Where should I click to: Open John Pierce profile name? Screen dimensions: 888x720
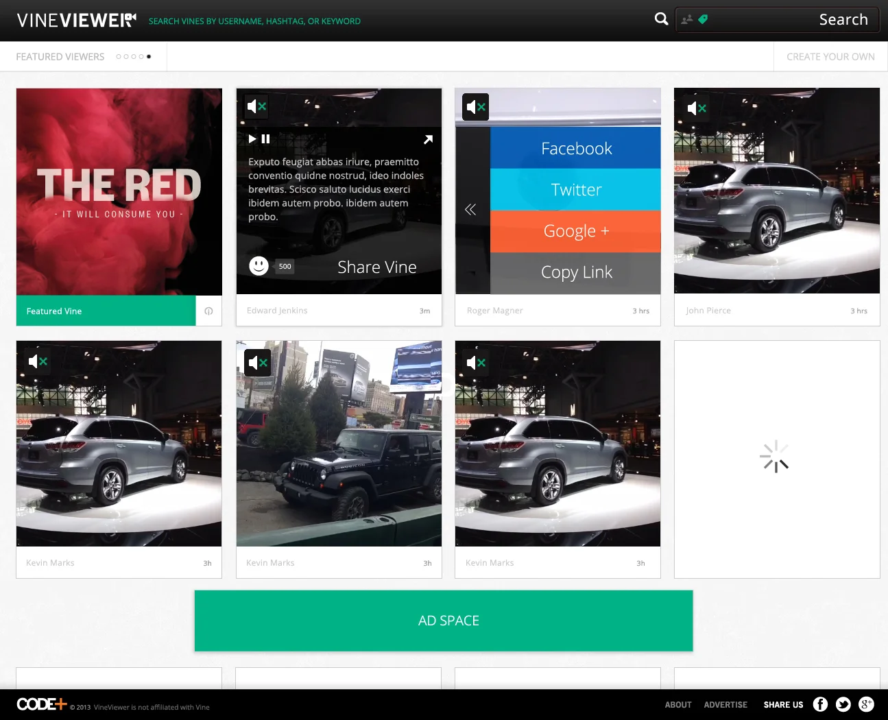click(708, 311)
